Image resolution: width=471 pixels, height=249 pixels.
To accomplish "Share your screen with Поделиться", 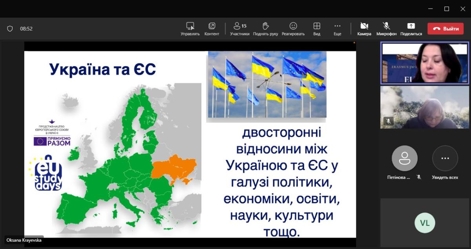I will 411,29.
